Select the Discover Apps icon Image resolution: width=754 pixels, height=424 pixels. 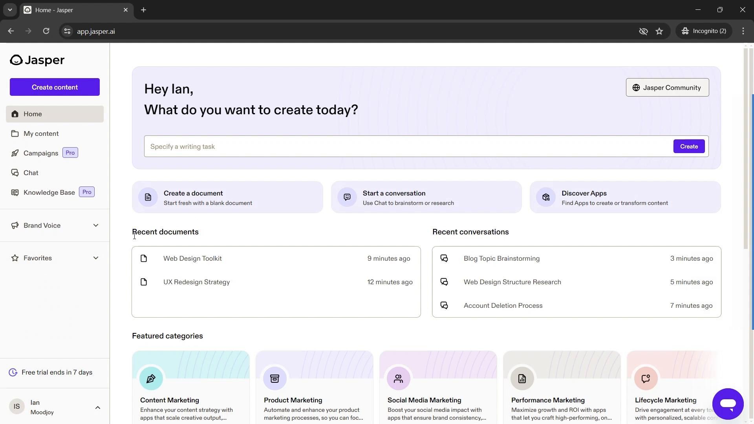[546, 197]
